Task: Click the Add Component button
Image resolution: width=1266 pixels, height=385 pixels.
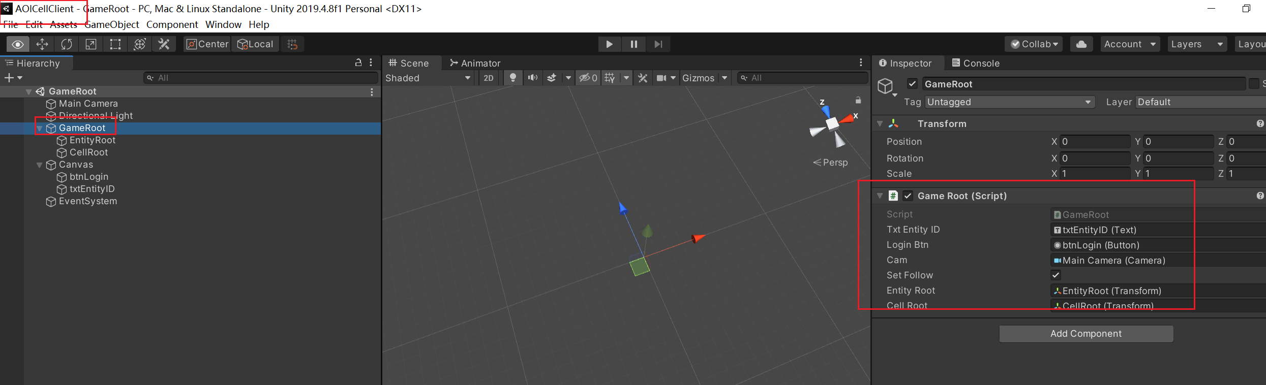Action: pos(1086,334)
